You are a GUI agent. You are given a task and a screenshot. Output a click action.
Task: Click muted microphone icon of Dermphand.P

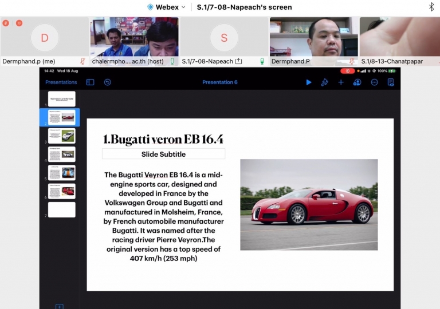351,61
